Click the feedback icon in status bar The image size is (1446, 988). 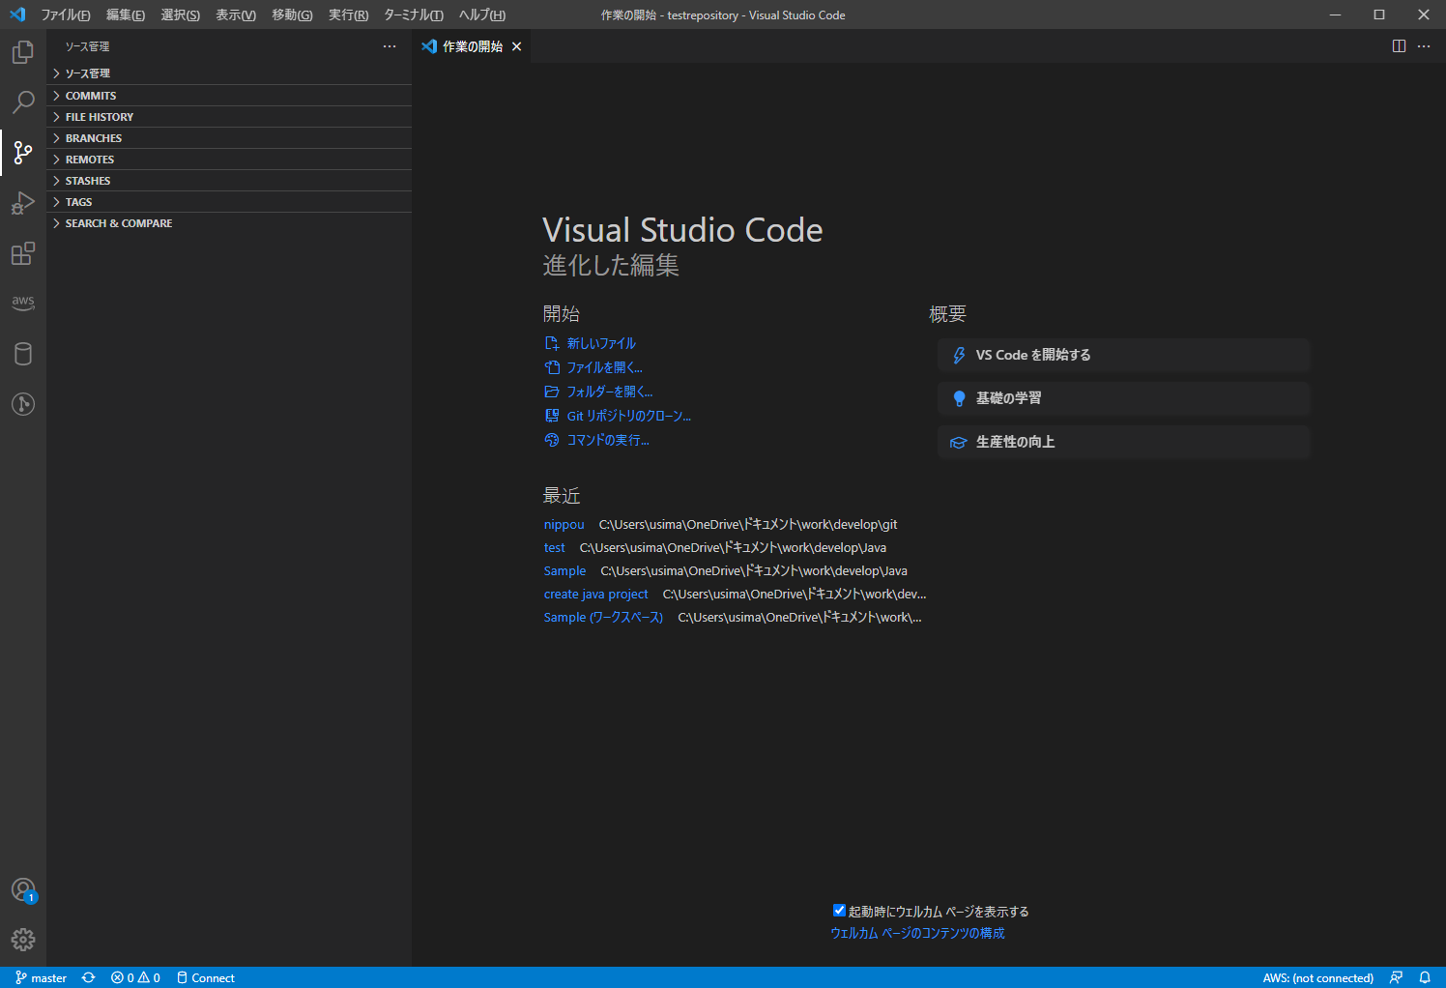(x=1396, y=977)
